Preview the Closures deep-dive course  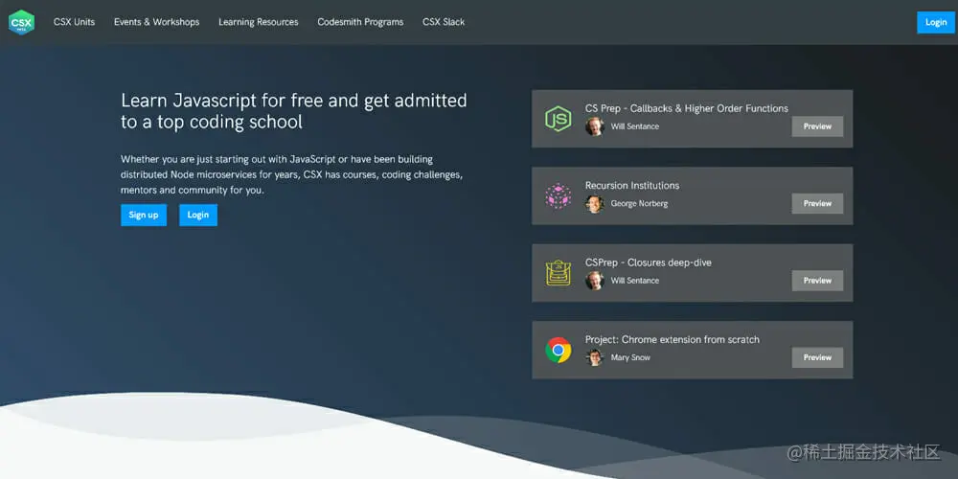(817, 281)
